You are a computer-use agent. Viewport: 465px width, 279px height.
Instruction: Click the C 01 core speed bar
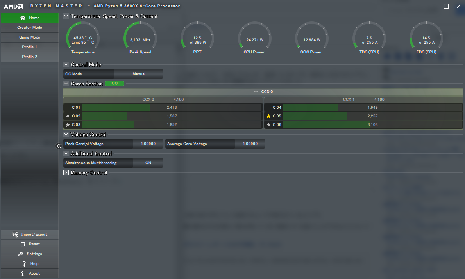point(172,108)
